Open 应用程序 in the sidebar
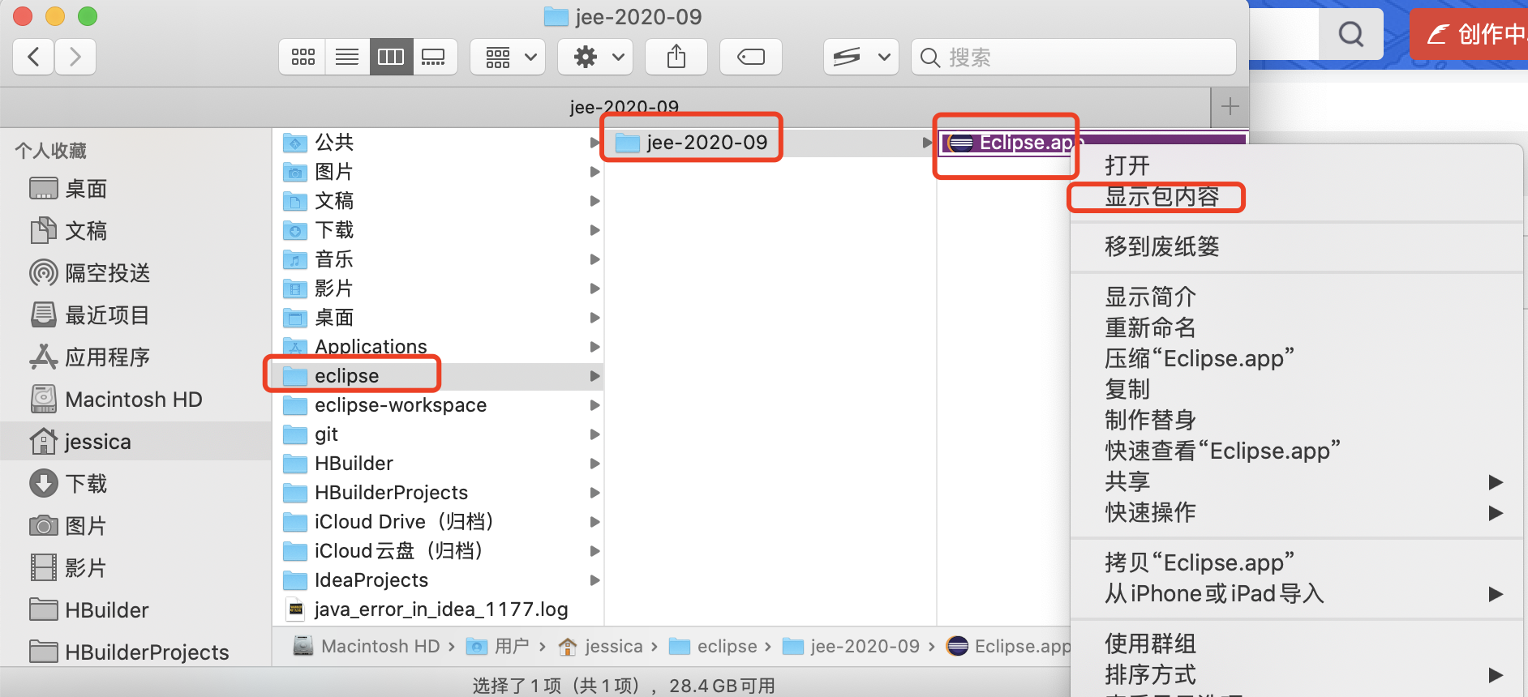This screenshot has height=697, width=1528. pyautogui.click(x=135, y=357)
